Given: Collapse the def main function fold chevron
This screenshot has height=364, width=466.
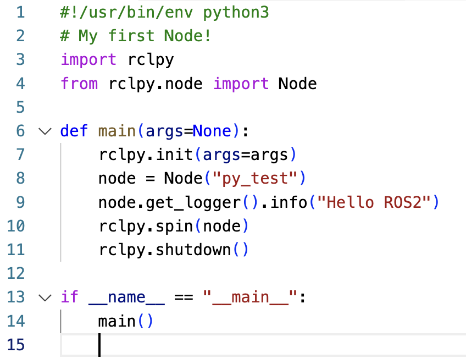Looking at the screenshot, I should click(x=45, y=131).
